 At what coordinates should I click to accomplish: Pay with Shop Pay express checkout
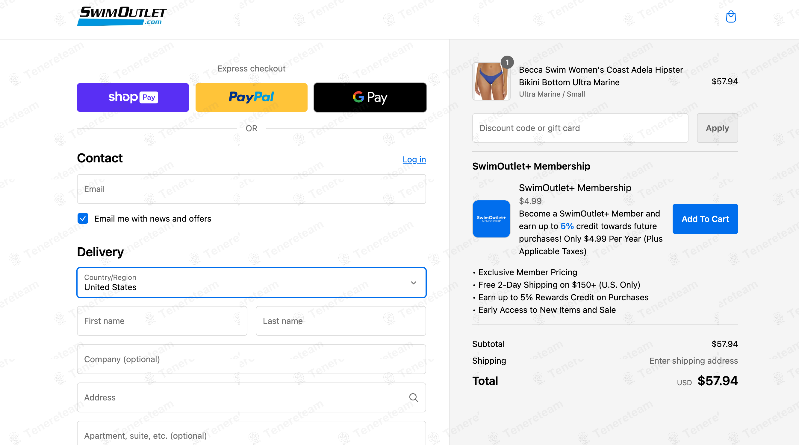click(133, 97)
